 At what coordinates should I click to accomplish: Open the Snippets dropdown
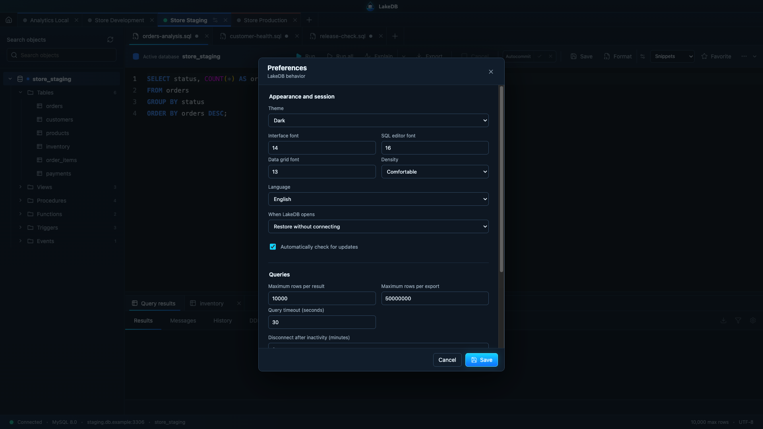pos(672,56)
